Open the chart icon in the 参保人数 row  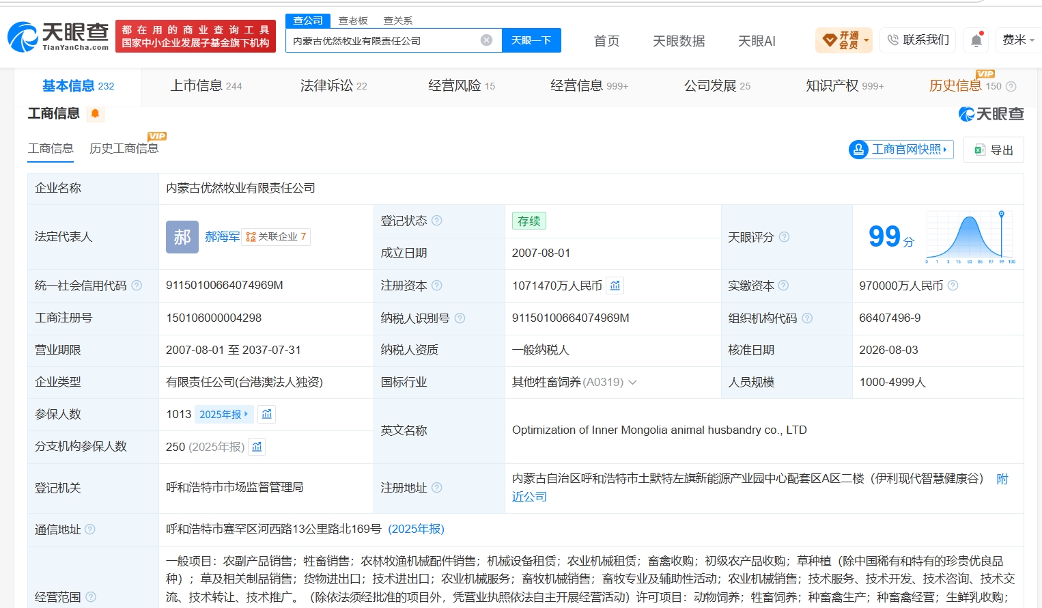[267, 414]
